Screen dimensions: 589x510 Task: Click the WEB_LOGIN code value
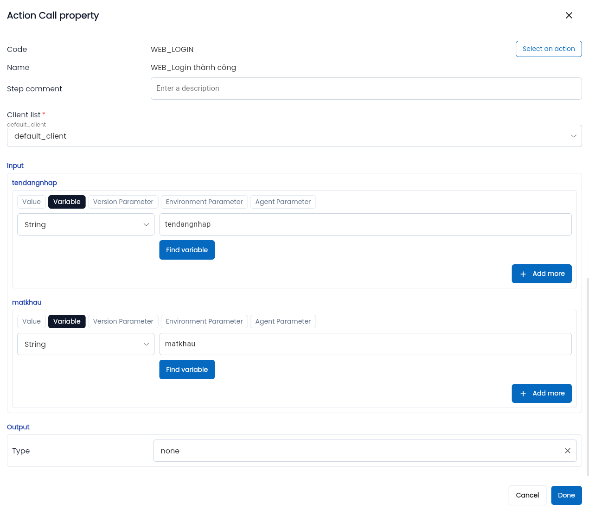point(172,49)
